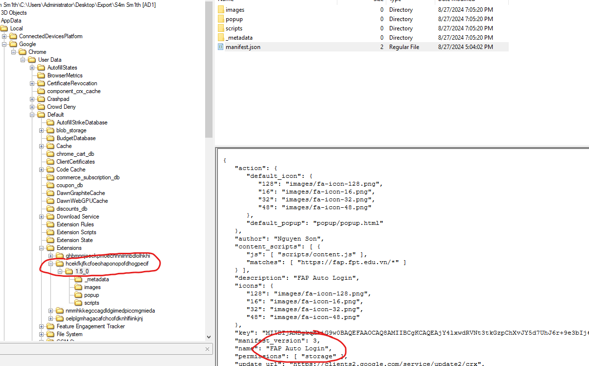Image resolution: width=589 pixels, height=366 pixels.
Task: Click 'Regular File' type cell of manifest.json
Action: click(404, 47)
